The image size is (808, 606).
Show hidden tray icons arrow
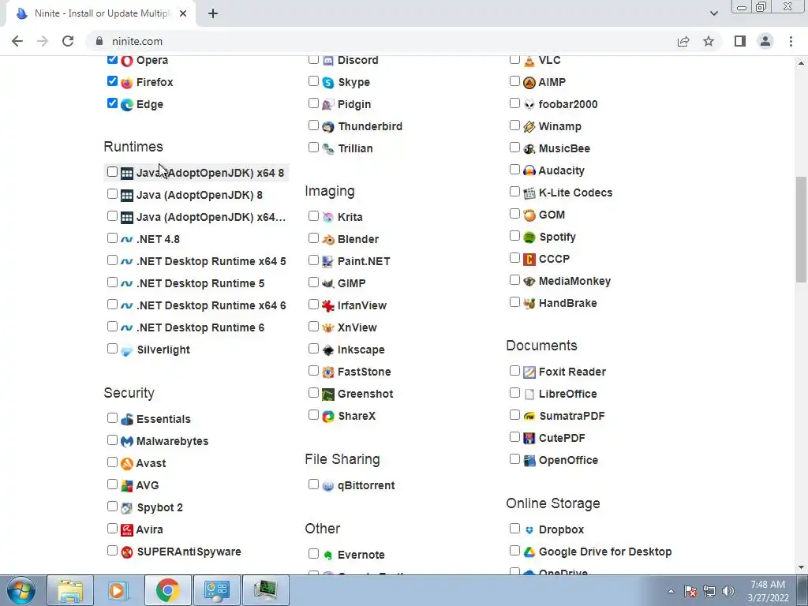pyautogui.click(x=671, y=591)
